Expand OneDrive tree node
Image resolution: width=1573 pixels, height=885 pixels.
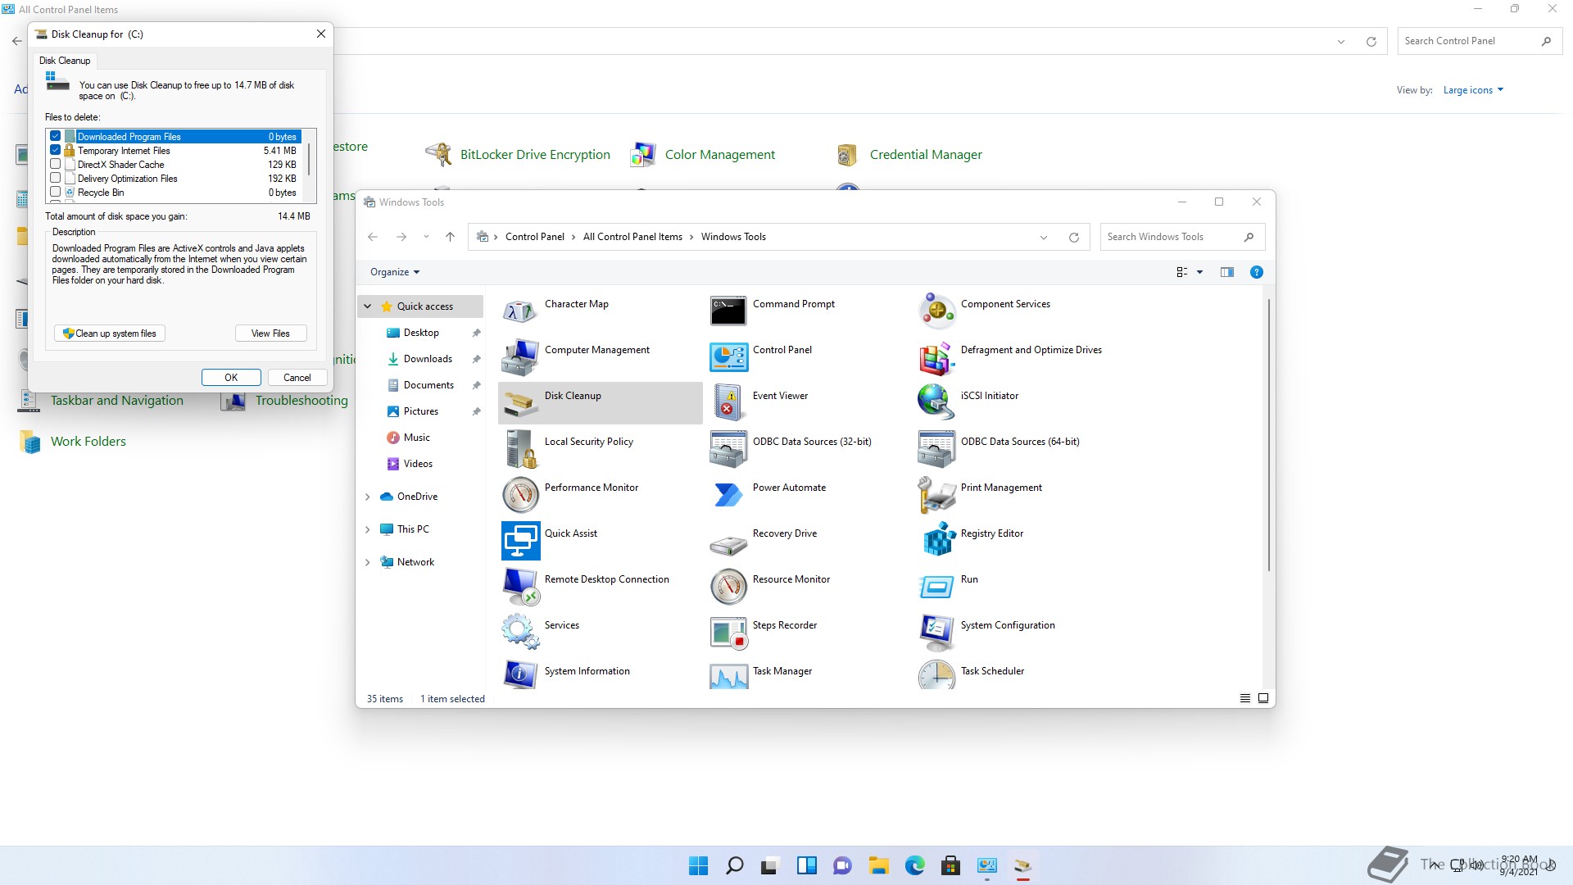click(x=368, y=497)
